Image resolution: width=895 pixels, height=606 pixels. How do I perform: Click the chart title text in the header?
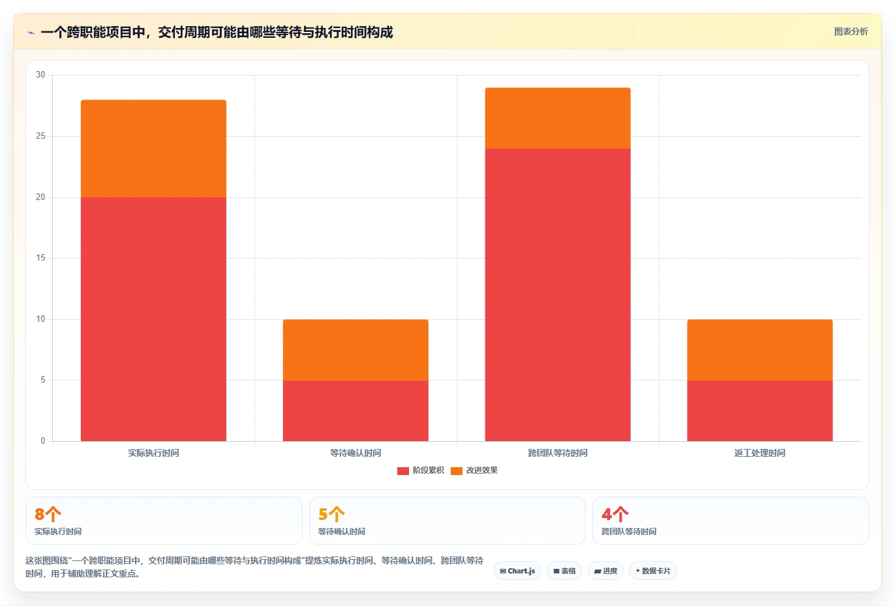[217, 33]
